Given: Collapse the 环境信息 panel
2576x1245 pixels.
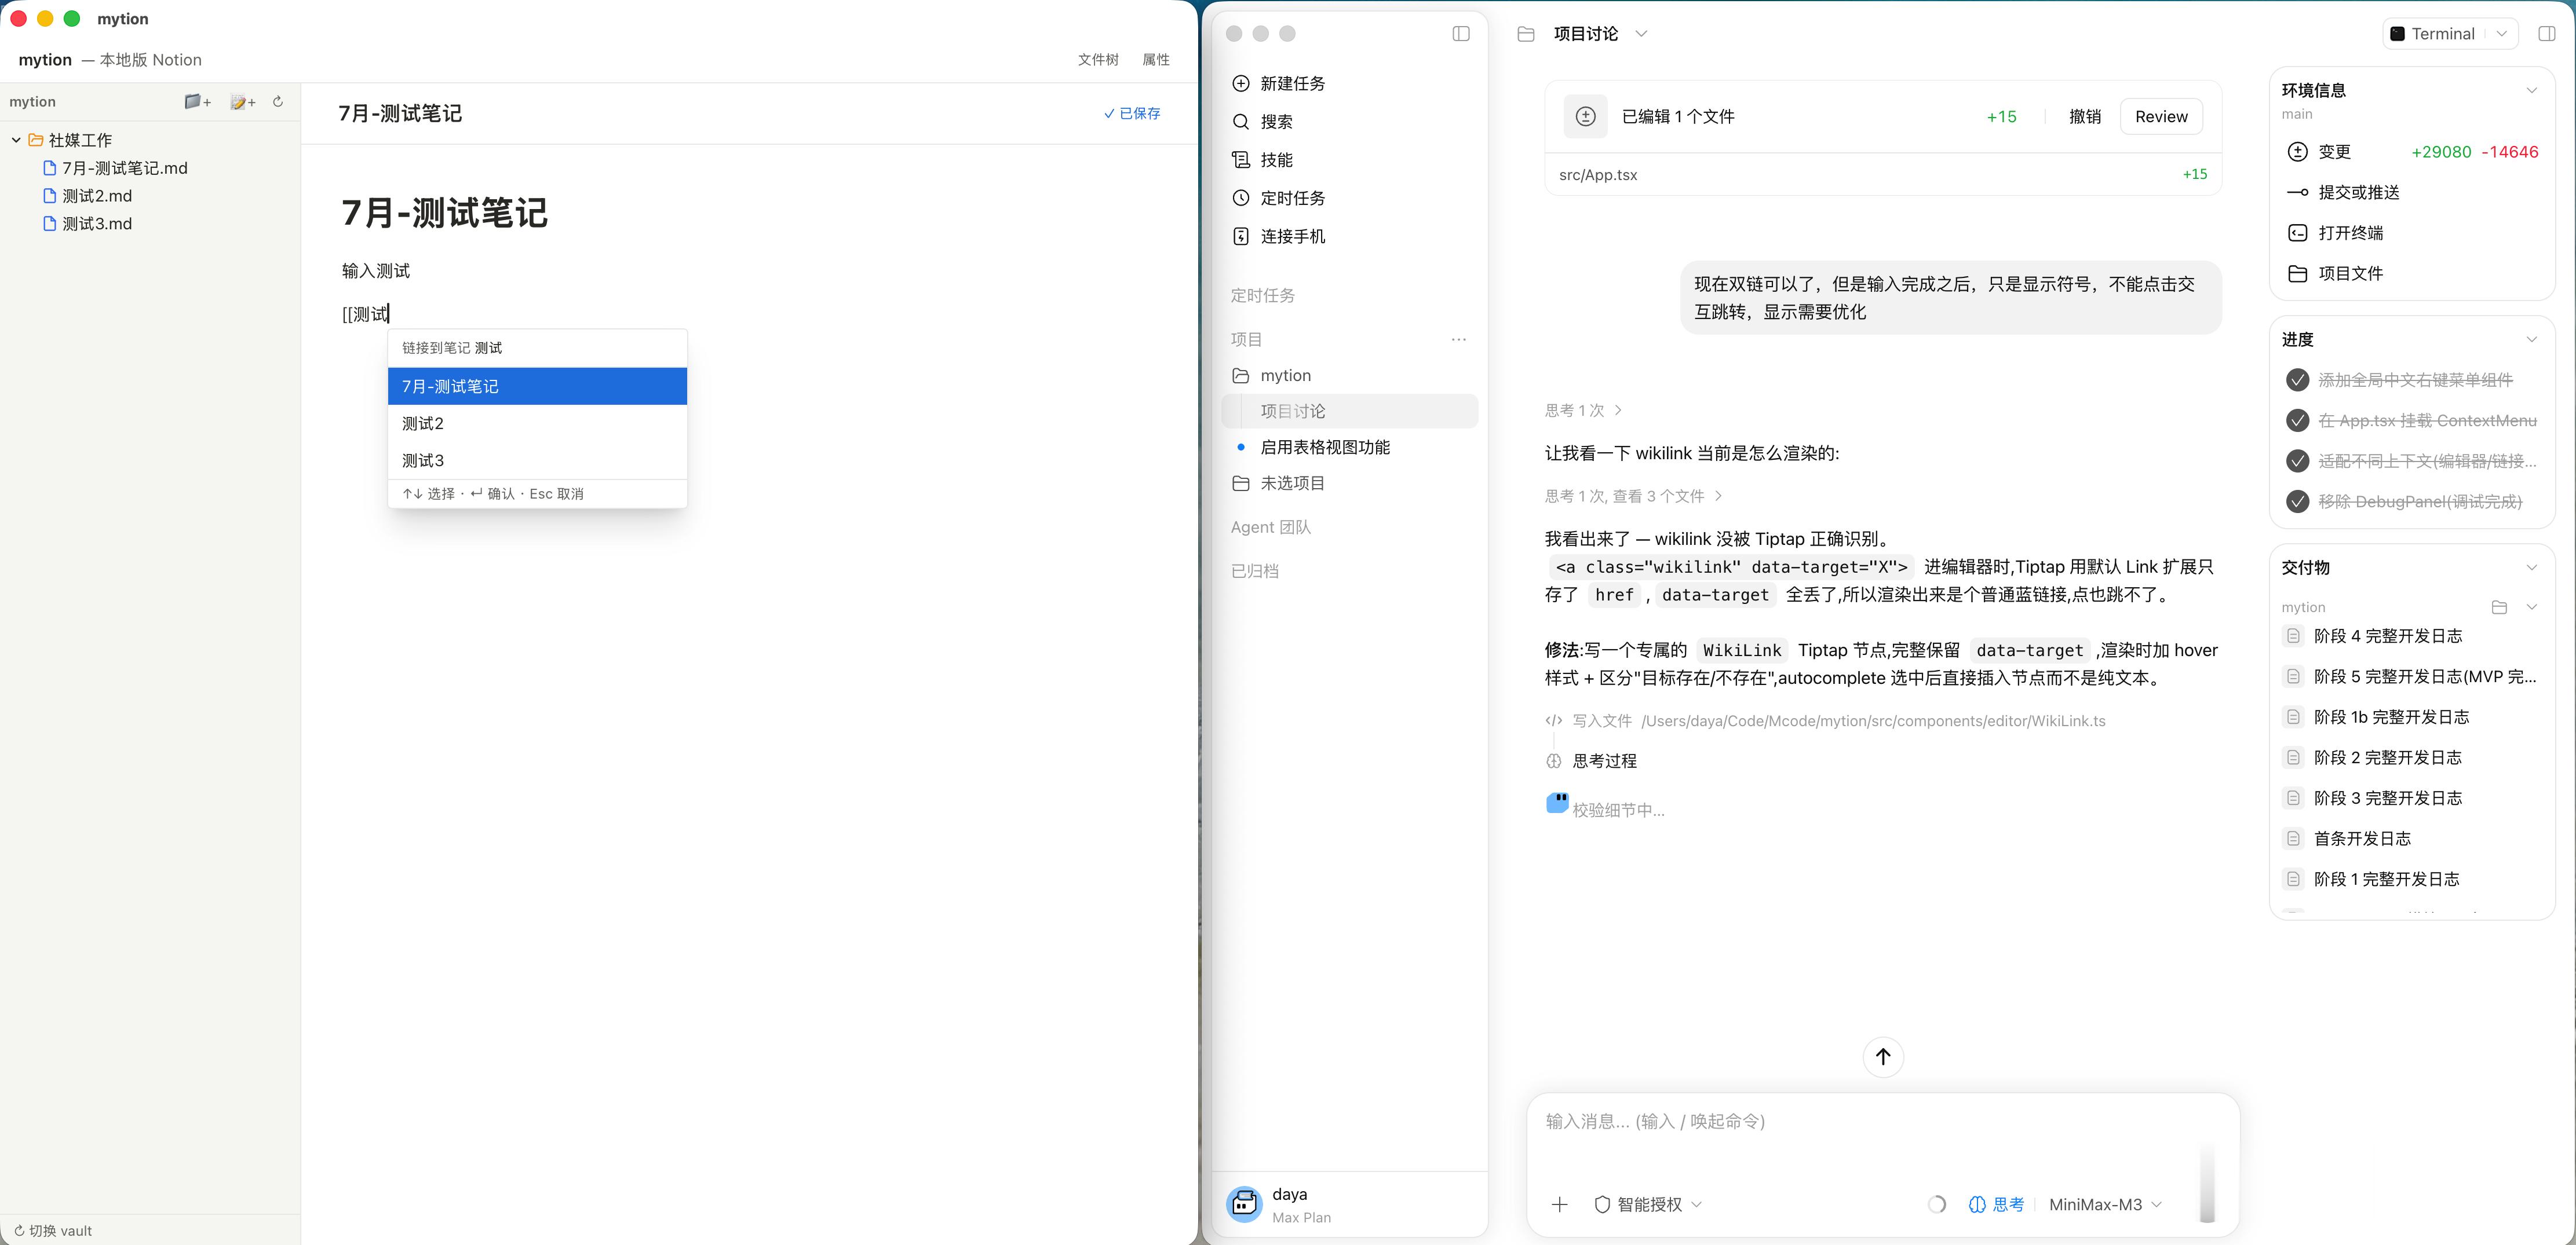Looking at the screenshot, I should (2532, 90).
